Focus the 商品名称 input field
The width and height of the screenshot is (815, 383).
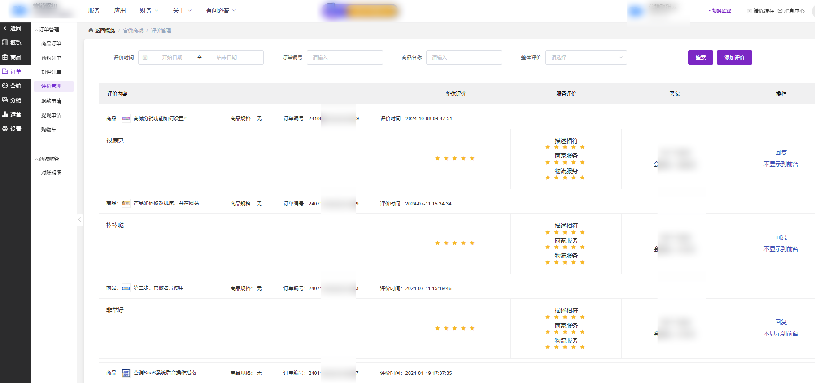[x=464, y=57]
